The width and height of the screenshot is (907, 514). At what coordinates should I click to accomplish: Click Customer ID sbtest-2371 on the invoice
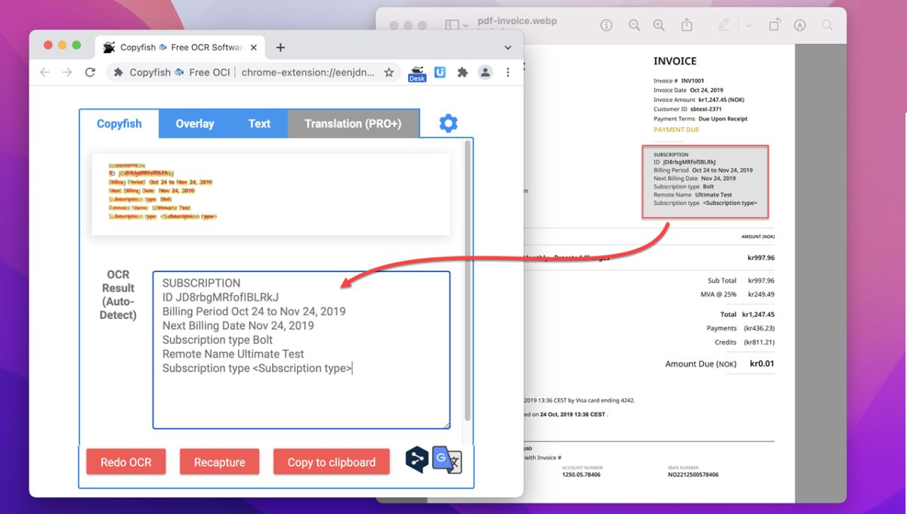[x=688, y=109]
